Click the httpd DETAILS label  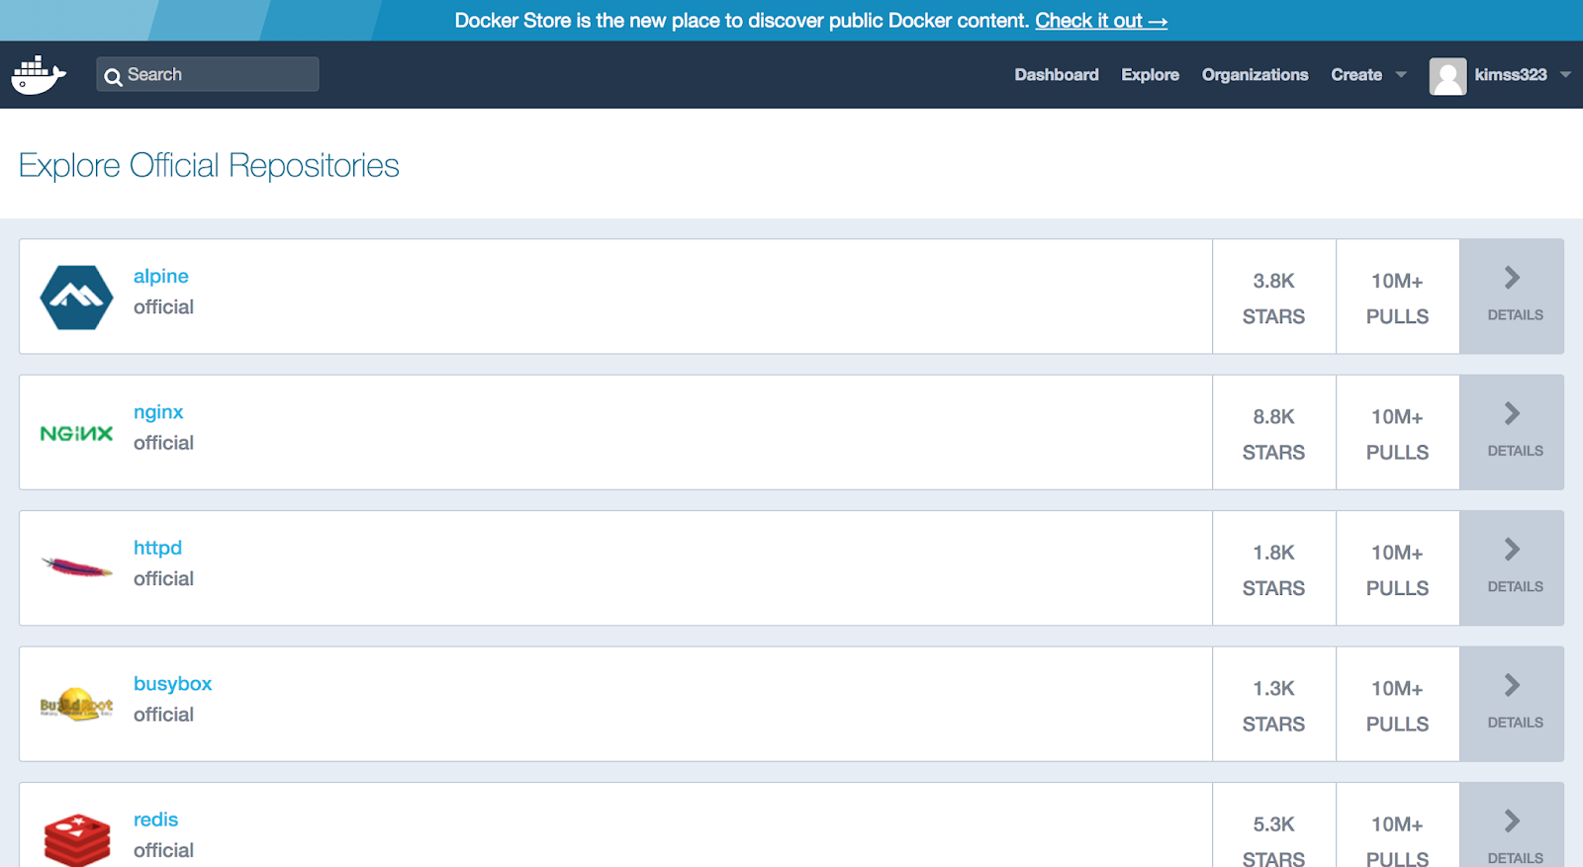pyautogui.click(x=1515, y=587)
